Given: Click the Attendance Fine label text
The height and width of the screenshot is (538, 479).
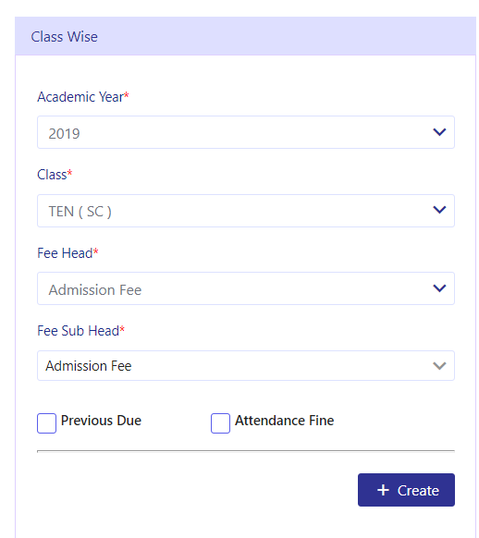Looking at the screenshot, I should [x=284, y=421].
